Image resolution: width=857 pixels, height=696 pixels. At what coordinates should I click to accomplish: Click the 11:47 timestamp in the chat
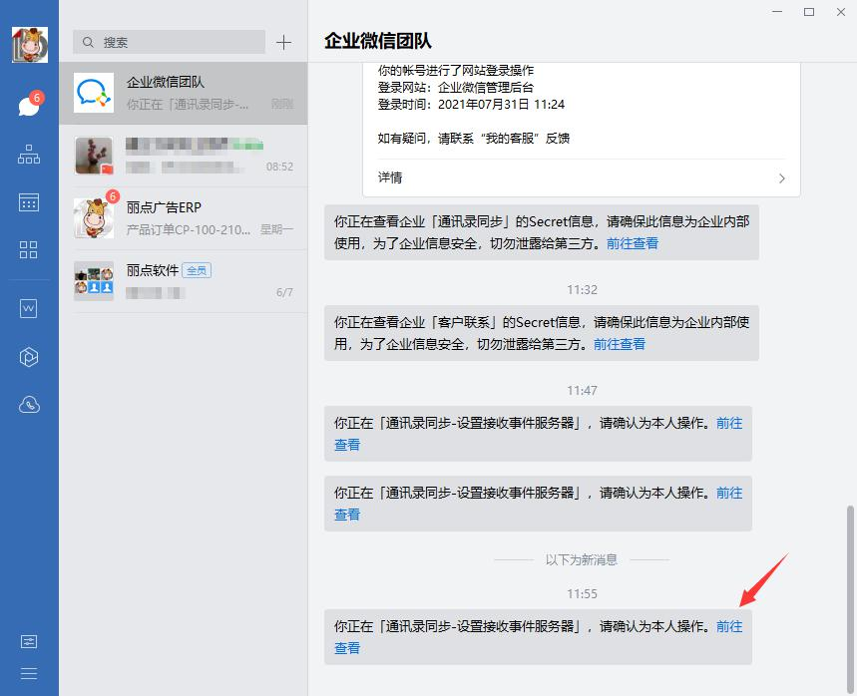tap(582, 391)
